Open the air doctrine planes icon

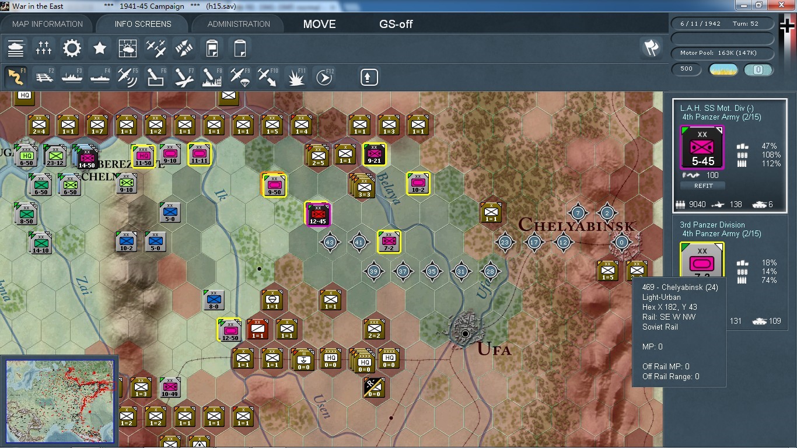pos(156,48)
